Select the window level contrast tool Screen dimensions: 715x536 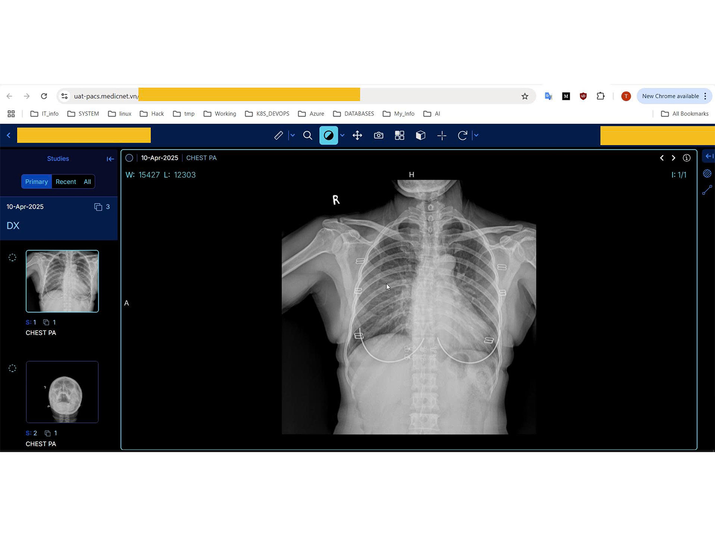click(x=328, y=135)
